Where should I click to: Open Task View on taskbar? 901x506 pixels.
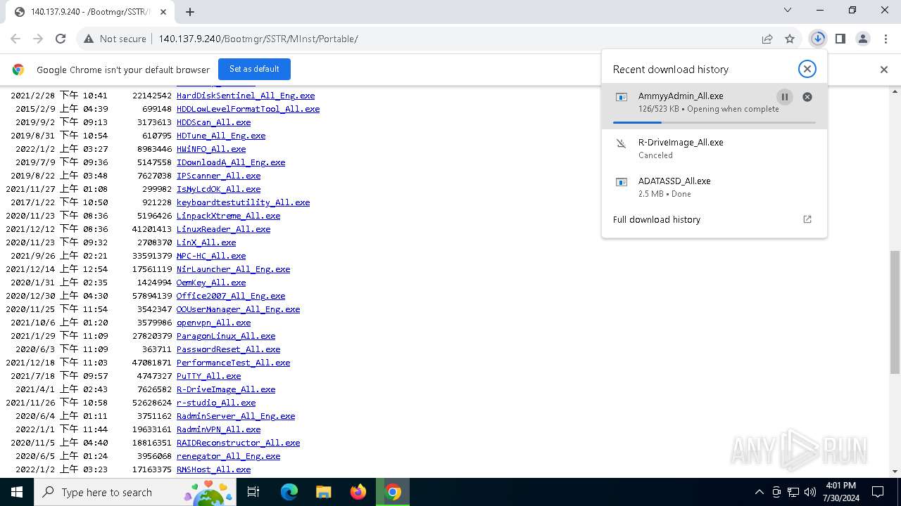253,492
